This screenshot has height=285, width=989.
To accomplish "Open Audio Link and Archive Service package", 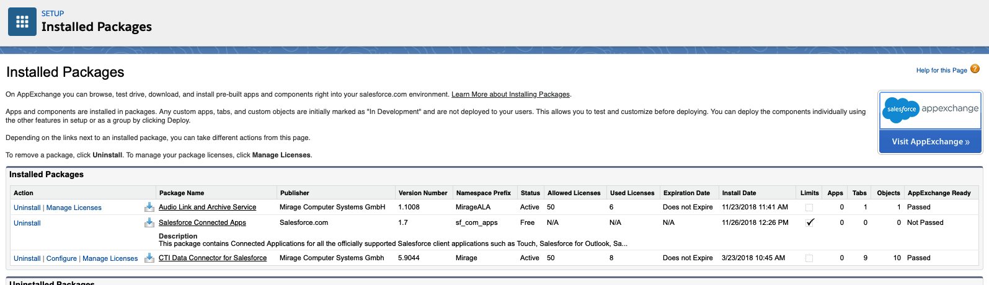I will (x=207, y=207).
